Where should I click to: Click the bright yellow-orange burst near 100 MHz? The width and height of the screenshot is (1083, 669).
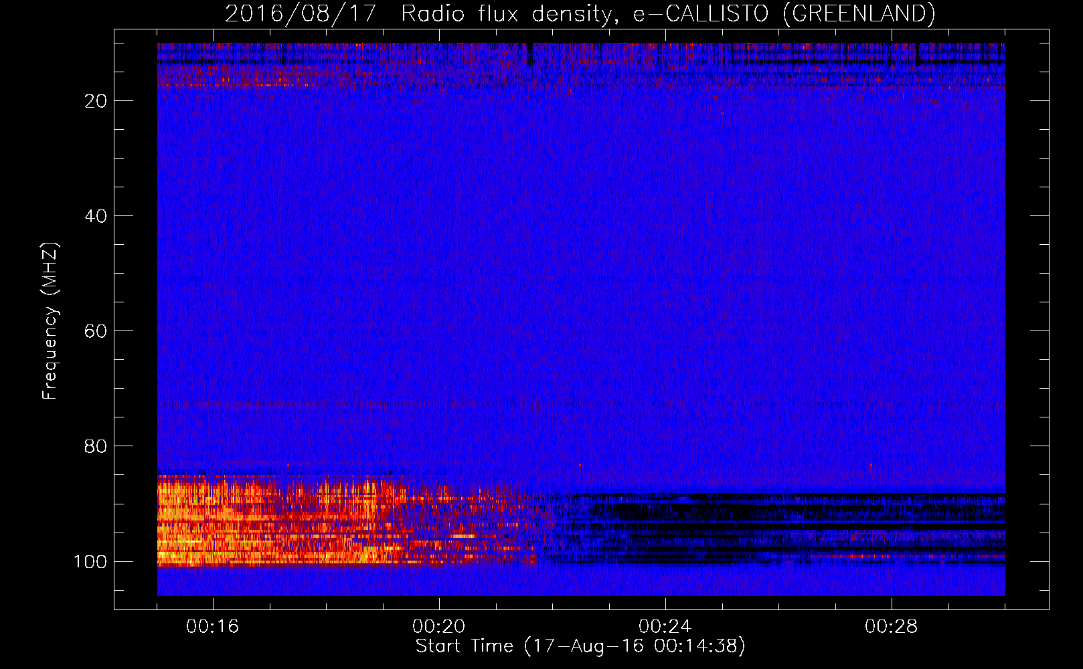pyautogui.click(x=281, y=521)
